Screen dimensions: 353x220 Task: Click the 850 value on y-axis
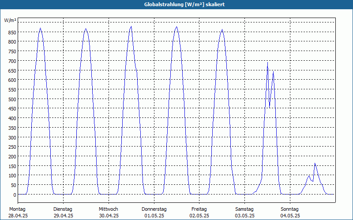(x=12, y=33)
